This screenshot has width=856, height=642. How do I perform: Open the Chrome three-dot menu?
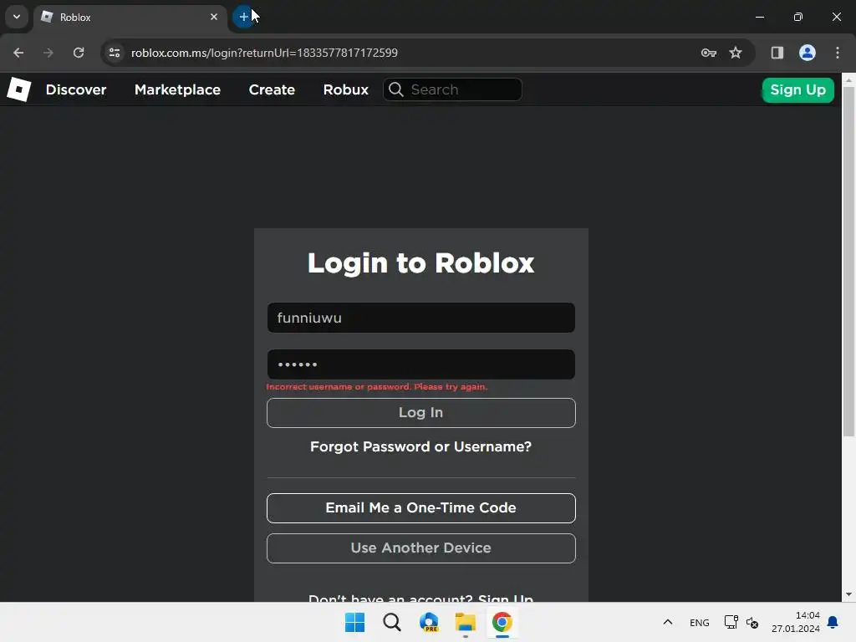pos(838,53)
